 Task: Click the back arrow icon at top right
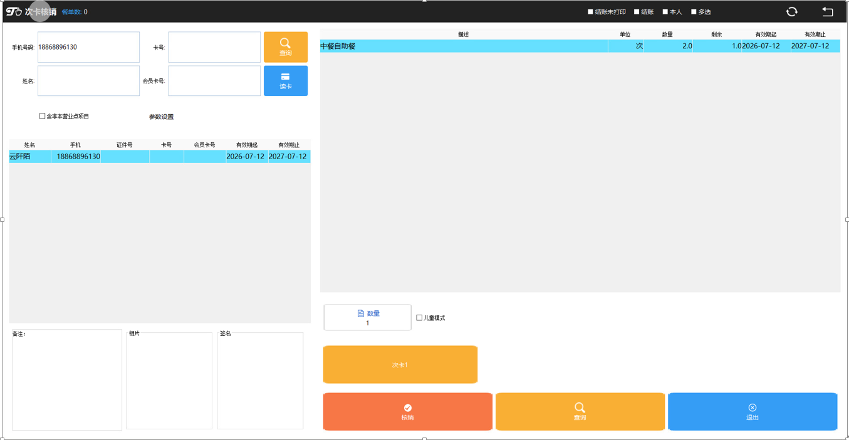click(x=828, y=11)
